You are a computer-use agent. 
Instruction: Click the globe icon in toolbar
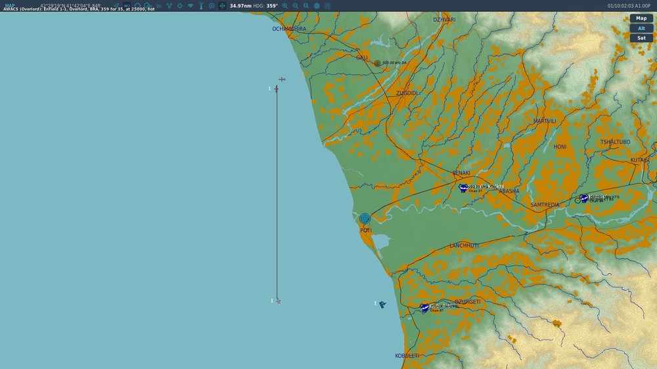point(317,6)
